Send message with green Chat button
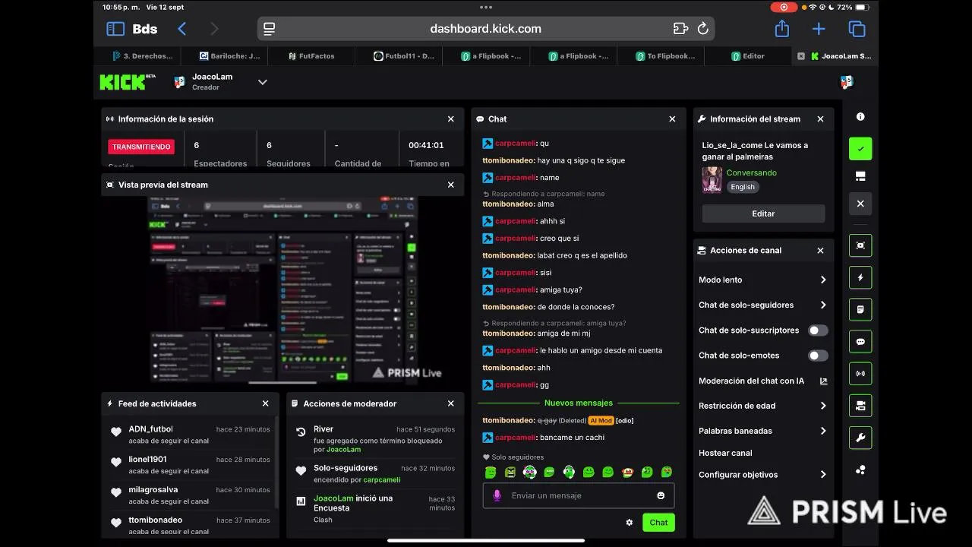972x547 pixels. point(658,522)
